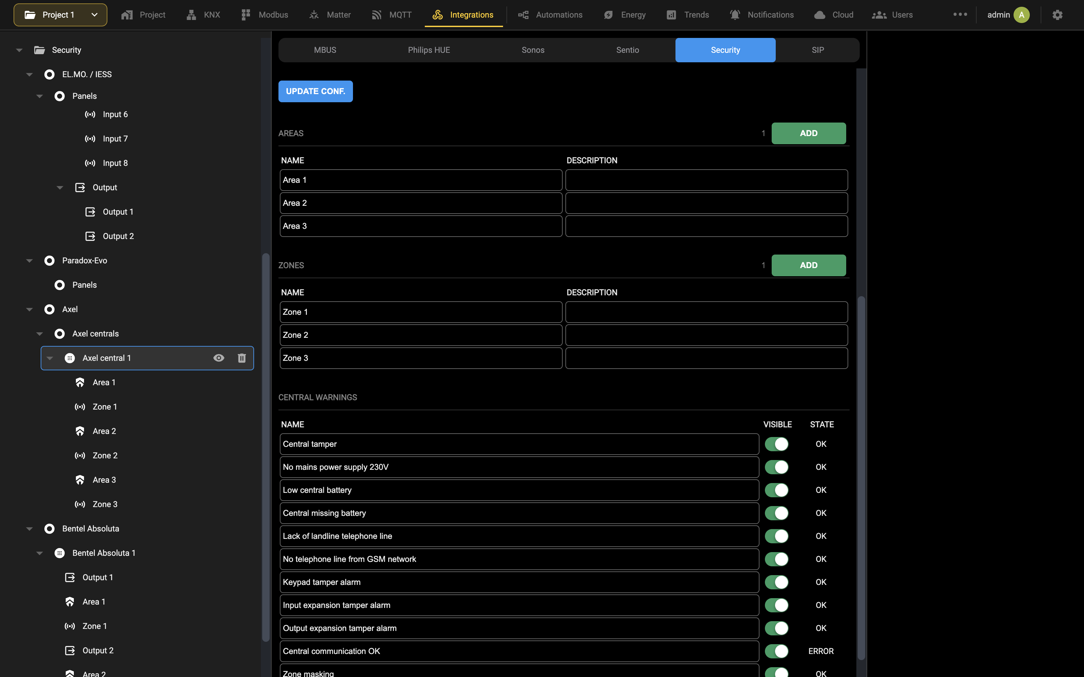Click the Bentel Absoluta 1 device icon
The height and width of the screenshot is (677, 1084).
tap(60, 553)
